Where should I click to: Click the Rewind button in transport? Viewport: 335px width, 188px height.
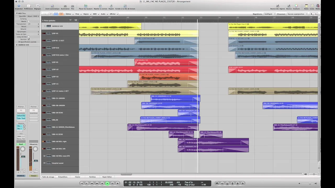click(x=92, y=184)
